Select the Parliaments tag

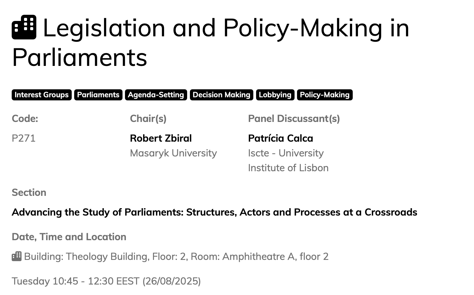(98, 95)
